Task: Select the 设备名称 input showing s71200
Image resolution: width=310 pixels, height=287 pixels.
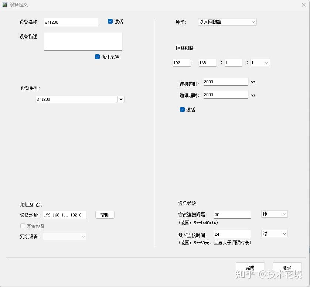Action: (71, 22)
